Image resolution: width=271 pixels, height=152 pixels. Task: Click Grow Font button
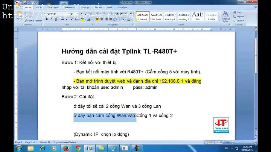[x=81, y=14]
